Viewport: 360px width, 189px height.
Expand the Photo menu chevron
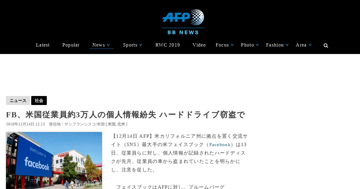(257, 45)
